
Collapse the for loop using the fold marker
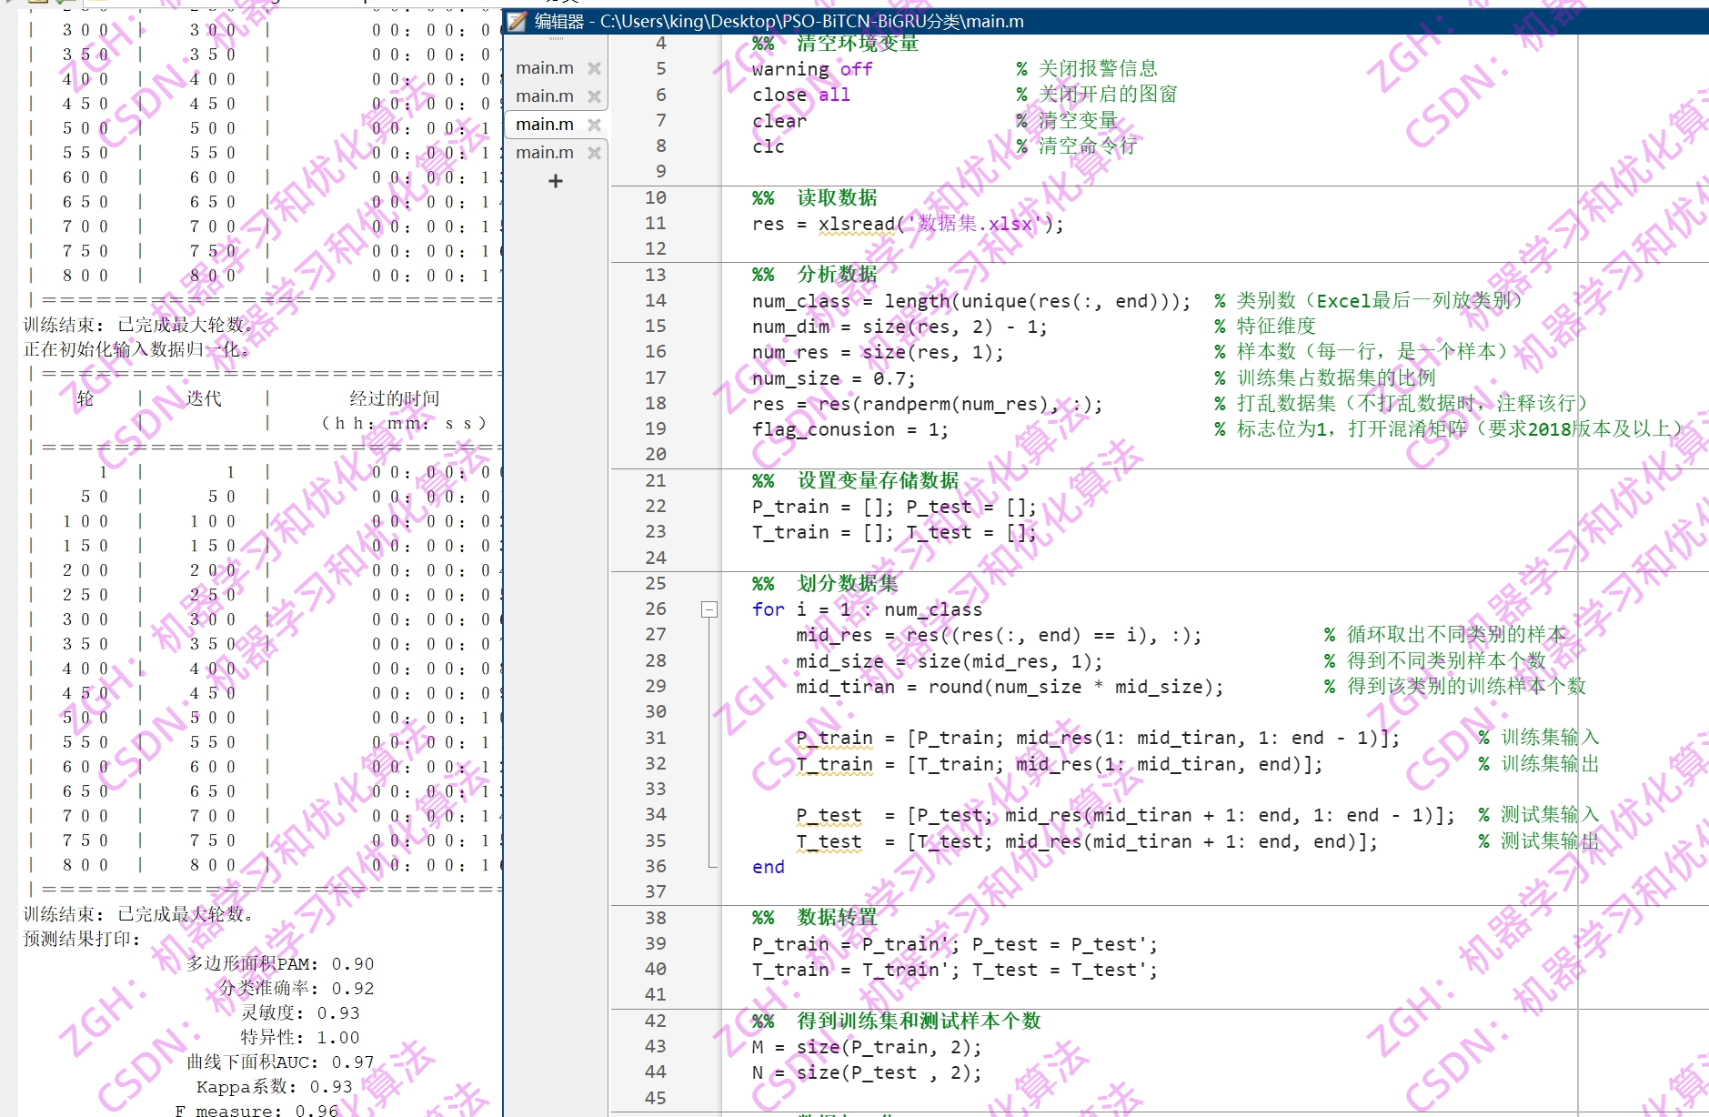click(708, 609)
